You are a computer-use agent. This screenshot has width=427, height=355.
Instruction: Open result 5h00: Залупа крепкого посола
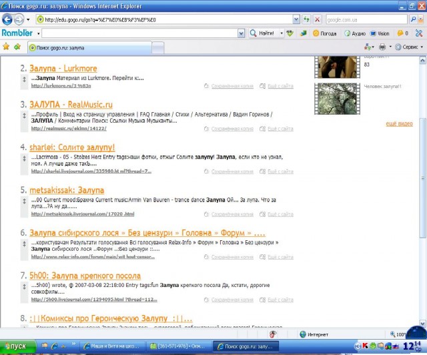tap(85, 276)
